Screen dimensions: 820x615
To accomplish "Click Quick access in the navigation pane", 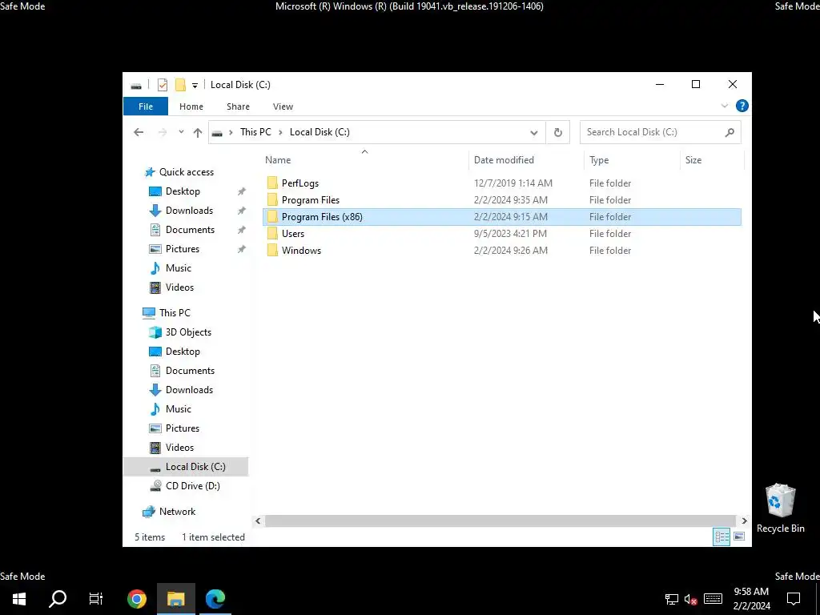I will [x=186, y=172].
